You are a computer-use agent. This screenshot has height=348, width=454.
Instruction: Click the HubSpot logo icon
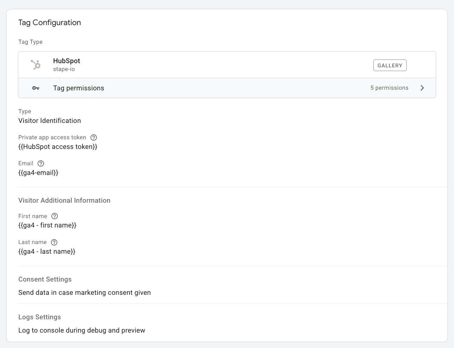coord(36,65)
